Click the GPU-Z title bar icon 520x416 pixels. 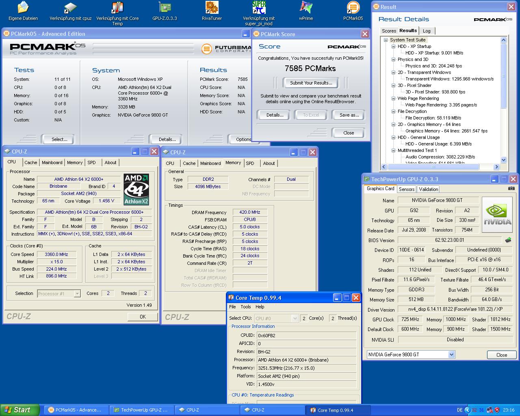coord(366,179)
